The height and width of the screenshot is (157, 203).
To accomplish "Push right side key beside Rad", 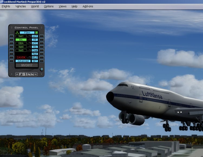I will 42,54.
